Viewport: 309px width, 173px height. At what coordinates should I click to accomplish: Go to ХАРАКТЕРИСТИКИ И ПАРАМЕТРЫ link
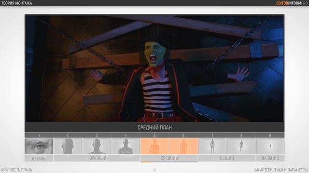(x=281, y=170)
